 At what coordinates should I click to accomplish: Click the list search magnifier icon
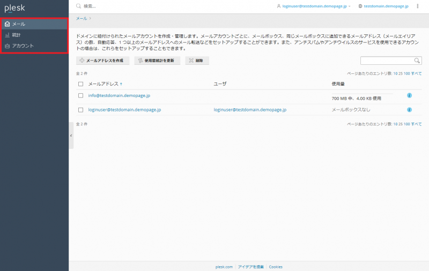tap(417, 61)
